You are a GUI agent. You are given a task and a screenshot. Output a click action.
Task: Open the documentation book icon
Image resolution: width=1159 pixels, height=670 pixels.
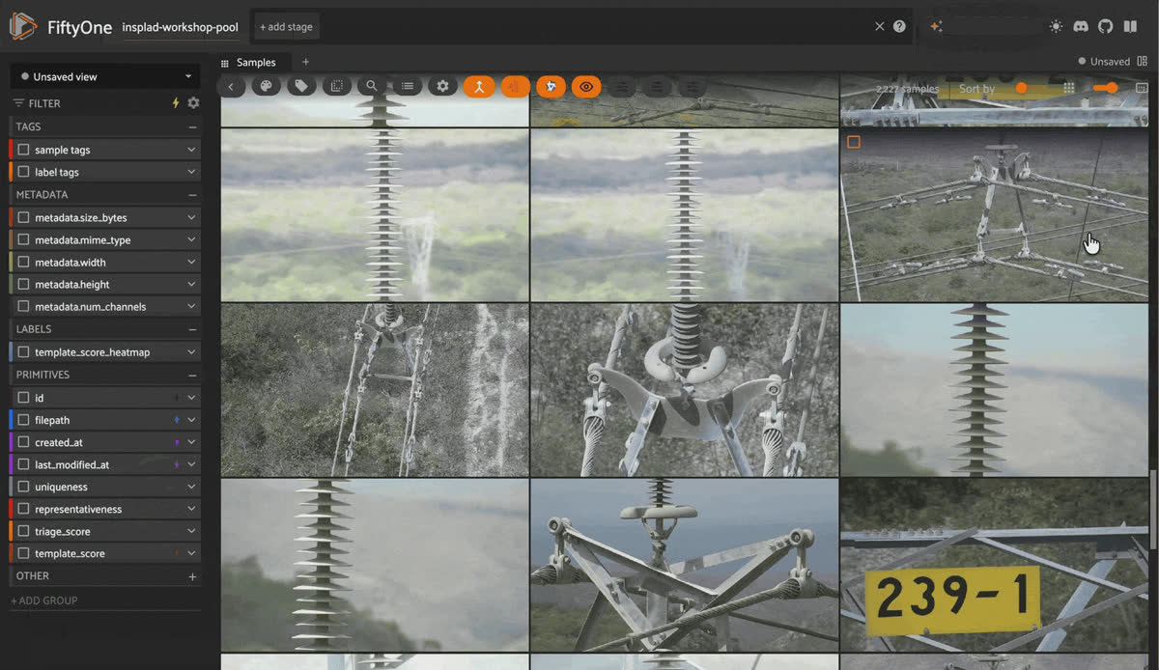point(1130,27)
